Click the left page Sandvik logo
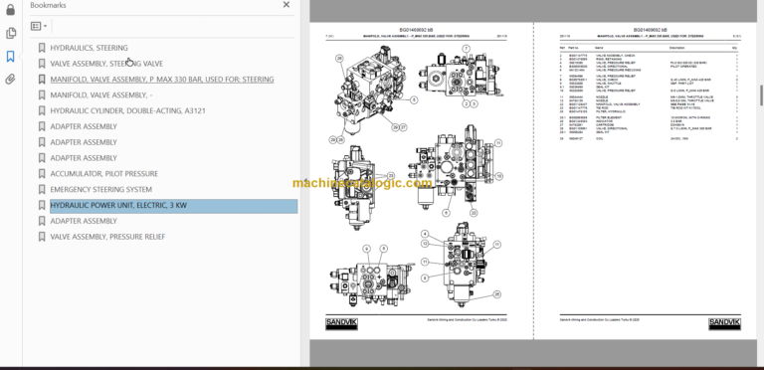The height and width of the screenshot is (370, 764). [341, 324]
